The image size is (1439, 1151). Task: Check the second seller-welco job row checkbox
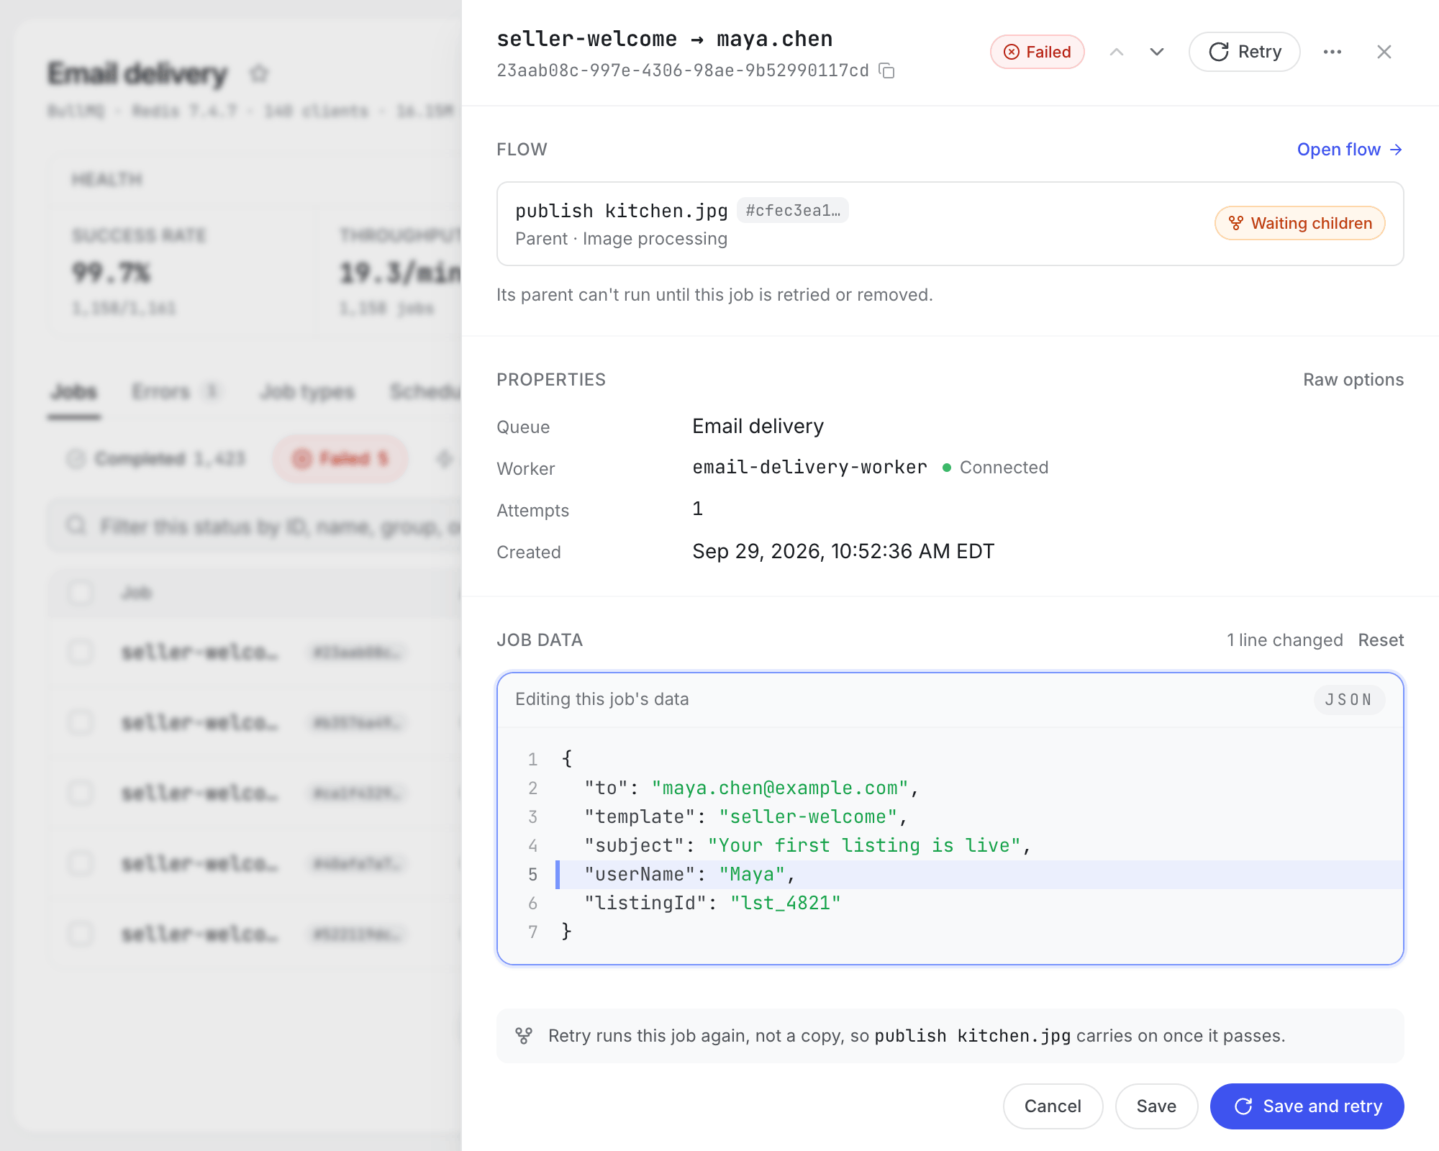click(80, 722)
